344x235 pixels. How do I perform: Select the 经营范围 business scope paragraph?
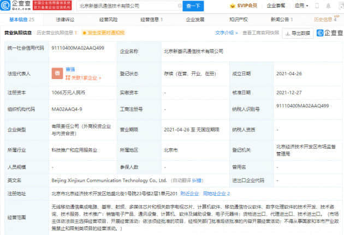(x=195, y=218)
